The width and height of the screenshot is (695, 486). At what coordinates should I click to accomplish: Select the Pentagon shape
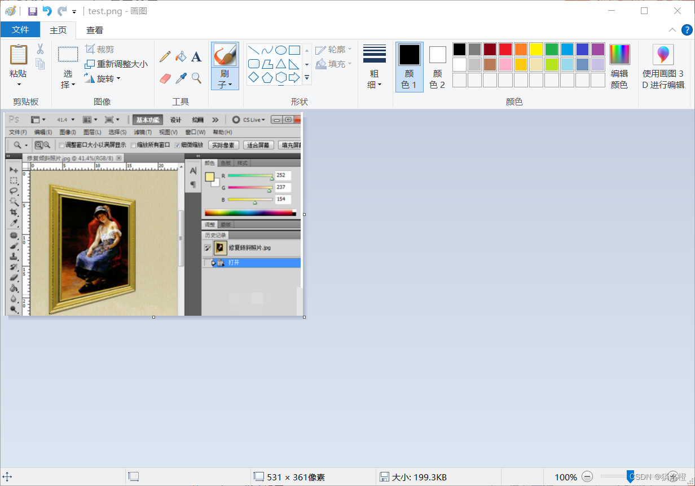click(x=267, y=77)
